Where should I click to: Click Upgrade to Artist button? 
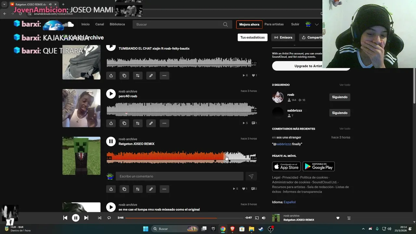(308, 66)
